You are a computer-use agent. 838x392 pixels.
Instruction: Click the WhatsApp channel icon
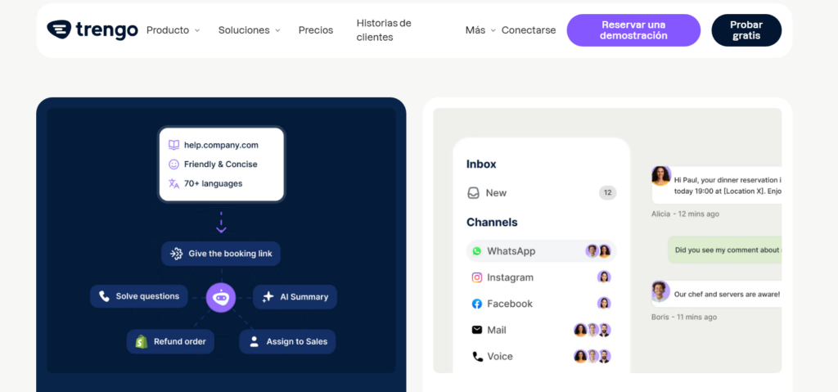[x=476, y=251]
